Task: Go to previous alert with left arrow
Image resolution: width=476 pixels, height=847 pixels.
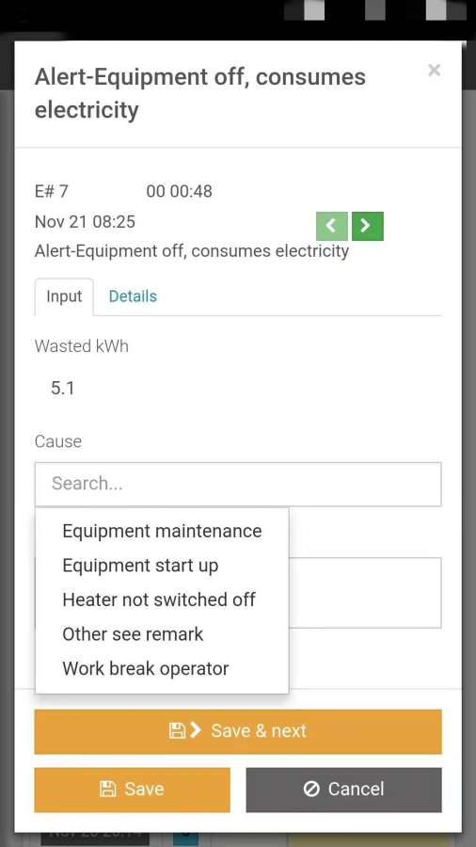Action: 331,226
